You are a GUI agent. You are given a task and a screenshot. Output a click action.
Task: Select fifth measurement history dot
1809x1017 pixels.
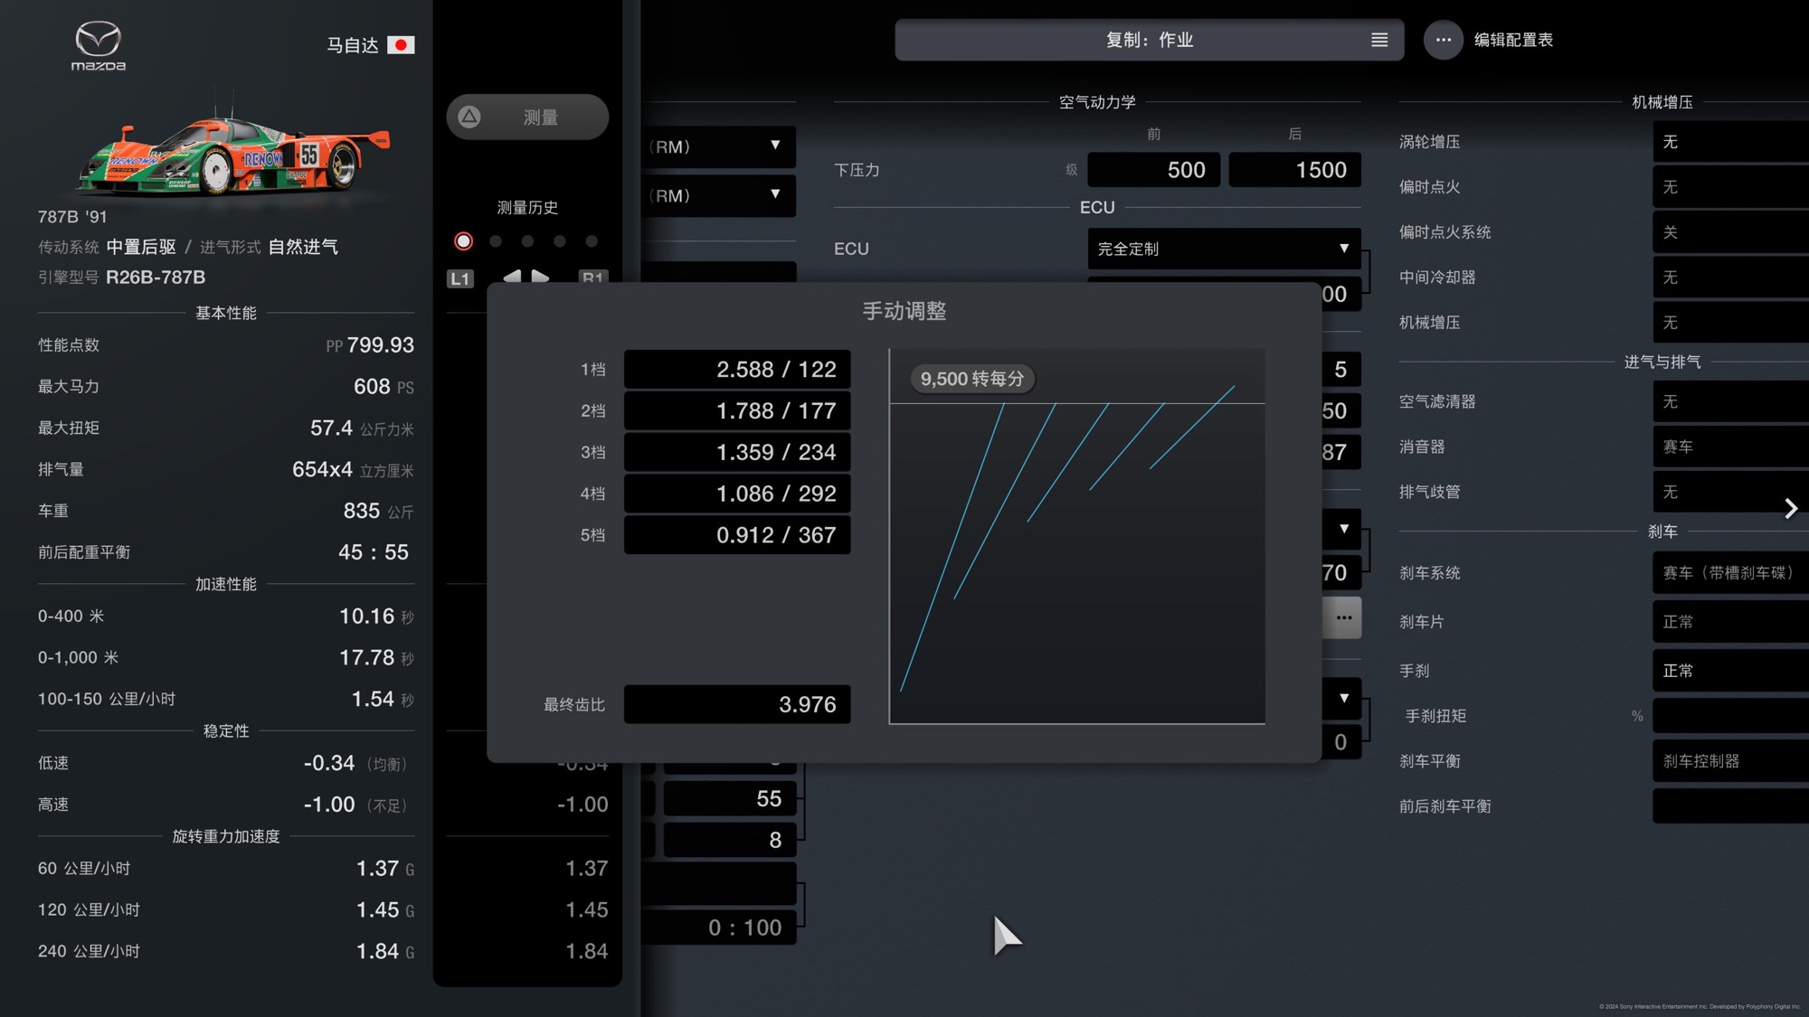[x=592, y=241]
